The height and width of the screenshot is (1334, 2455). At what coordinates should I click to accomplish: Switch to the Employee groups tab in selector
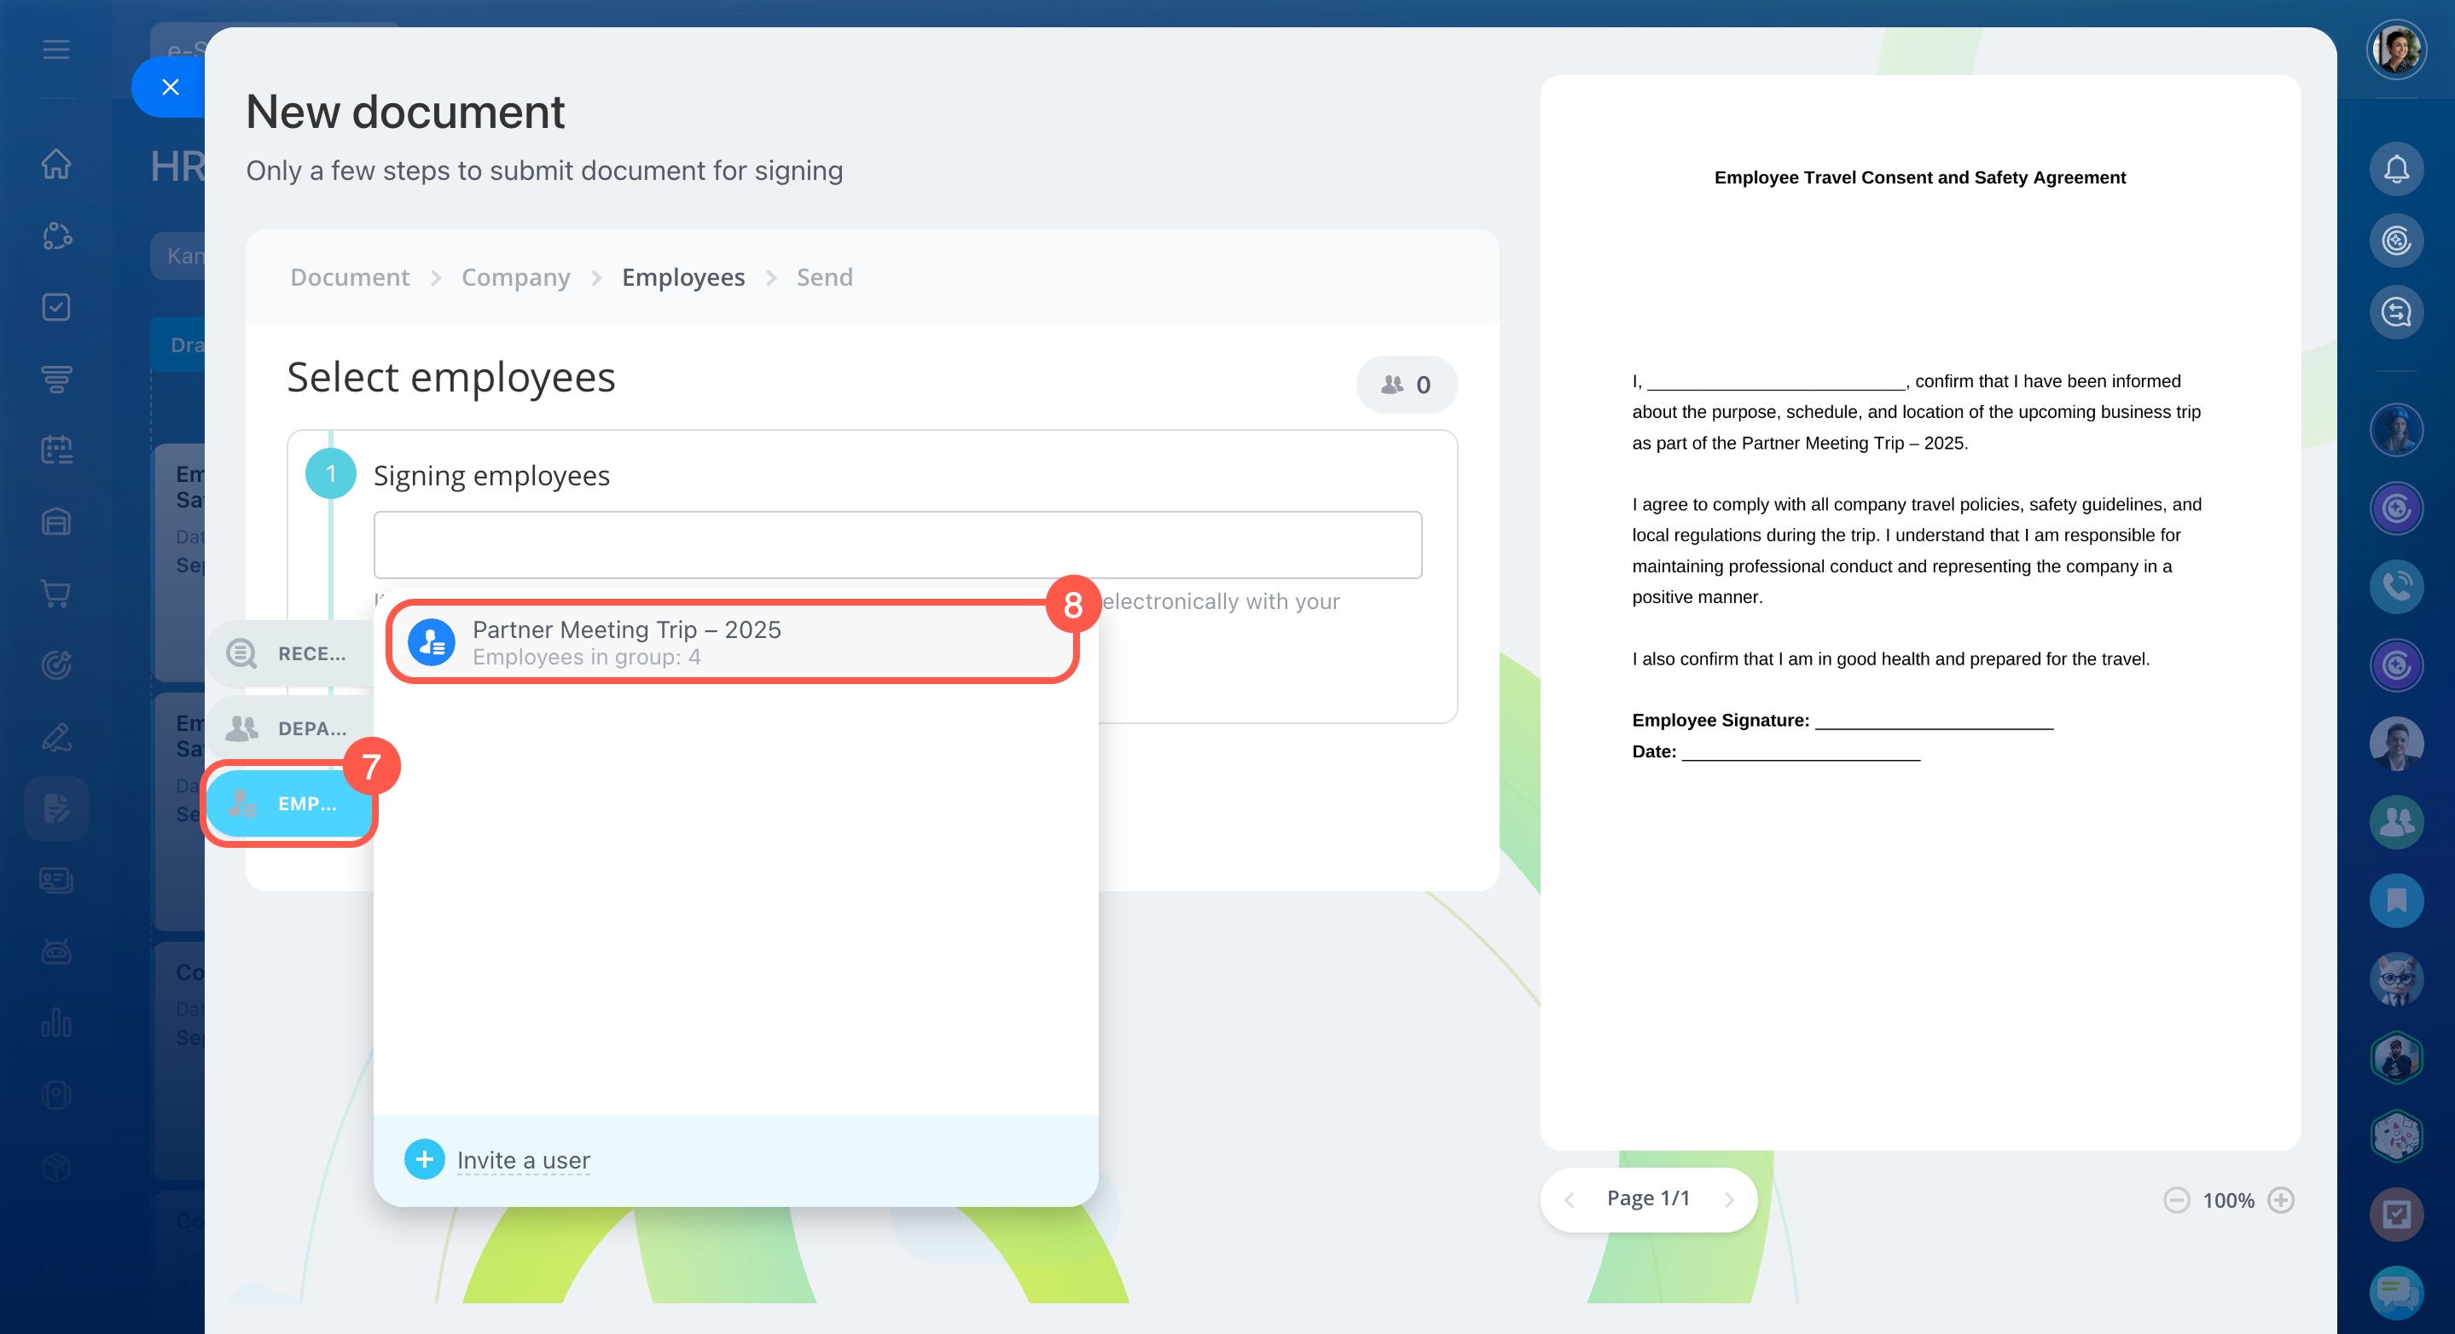pyautogui.click(x=289, y=803)
